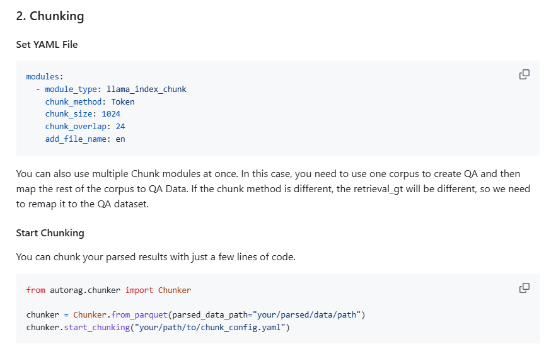The image size is (556, 356).
Task: Click the 'module_type' key in YAML
Action: pos(71,89)
